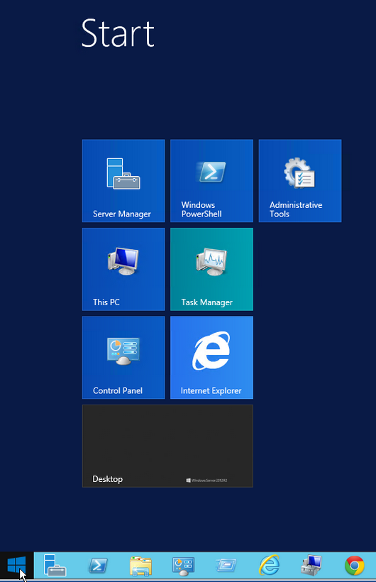This screenshot has height=582, width=376.
Task: Open Control Panel from the taskbar
Action: click(x=183, y=566)
